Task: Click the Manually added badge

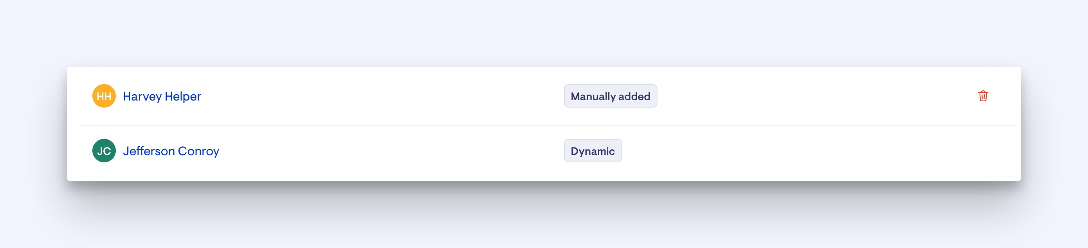Action: (x=610, y=96)
